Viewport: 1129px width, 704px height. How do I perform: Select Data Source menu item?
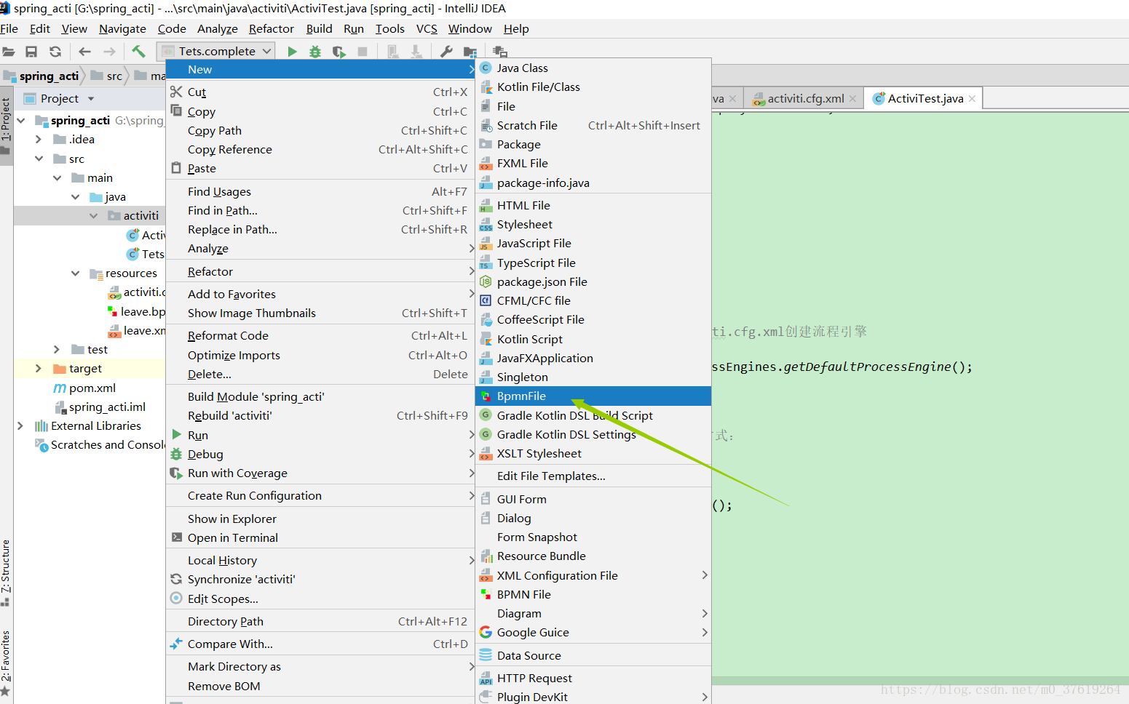click(x=593, y=656)
